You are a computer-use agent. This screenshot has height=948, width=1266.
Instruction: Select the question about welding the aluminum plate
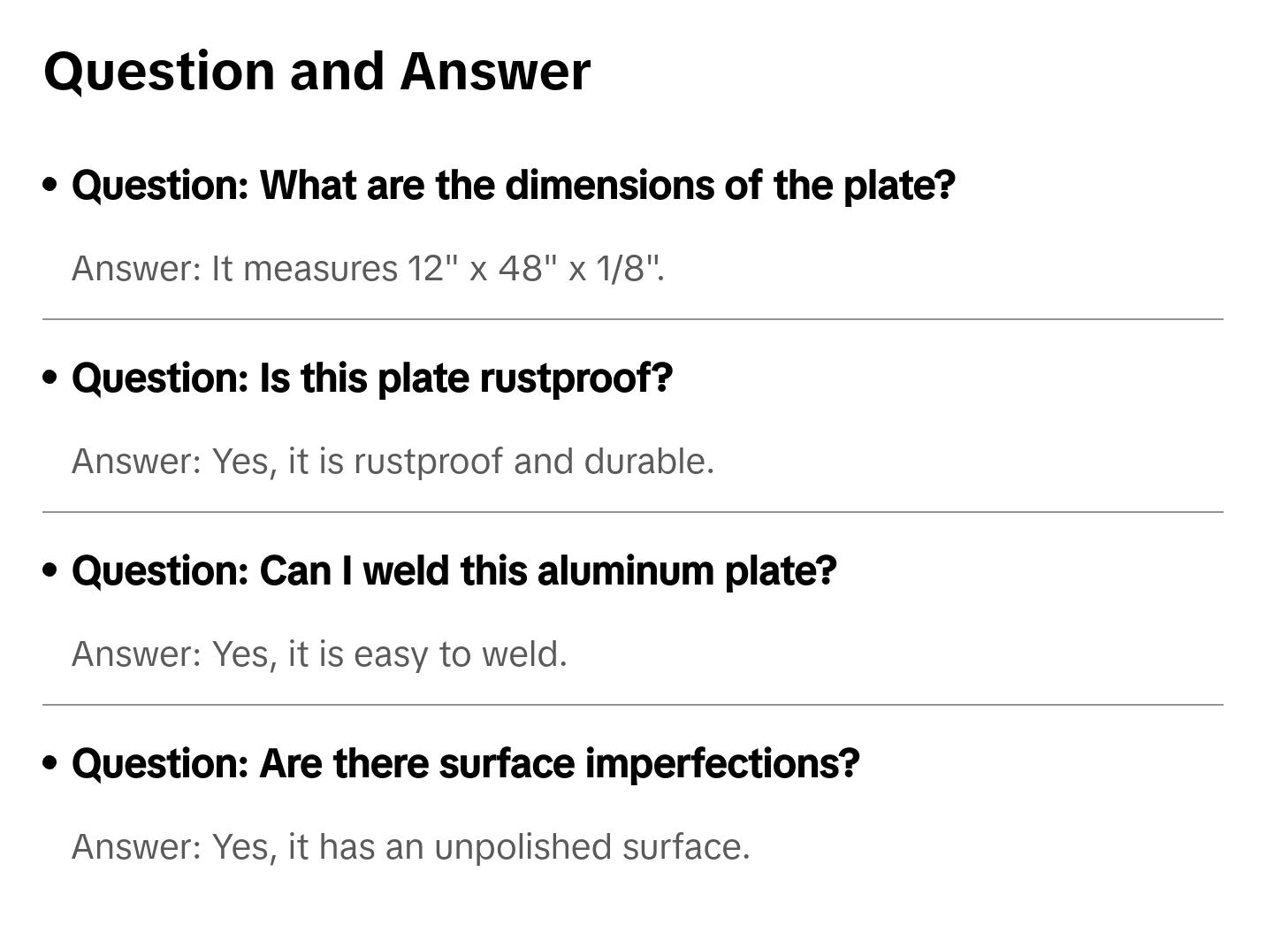pos(454,571)
